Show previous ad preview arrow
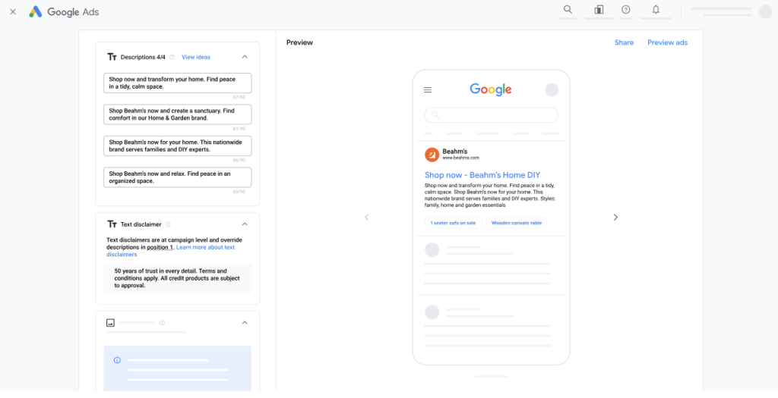This screenshot has width=778, height=398. coord(367,217)
